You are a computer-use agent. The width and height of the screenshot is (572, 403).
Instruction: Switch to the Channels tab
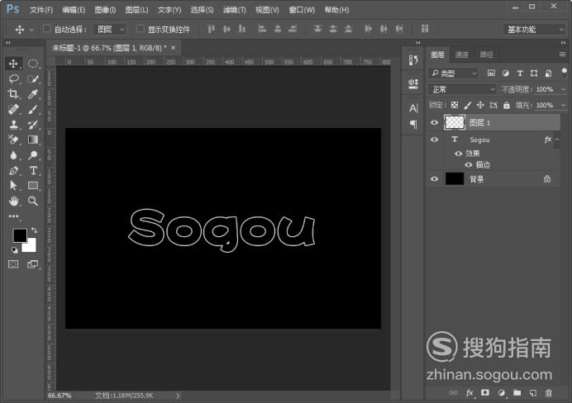[462, 55]
